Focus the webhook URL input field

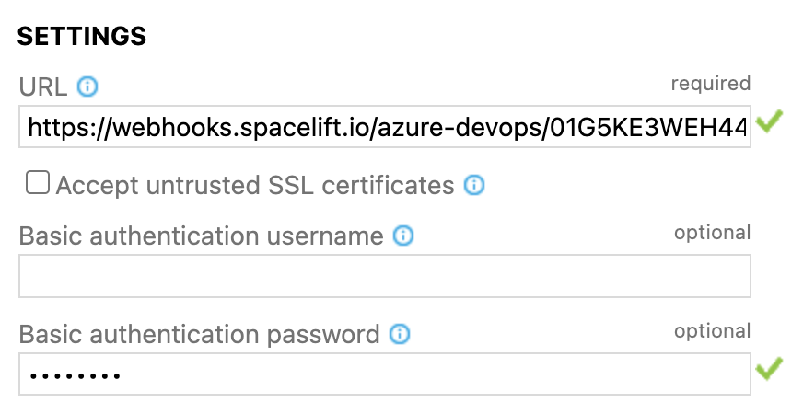pos(385,127)
